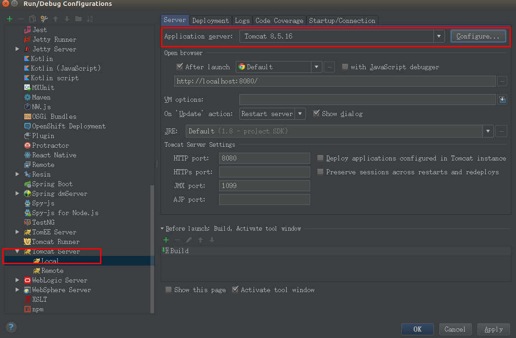Switch to the Server tab
The height and width of the screenshot is (338, 516).
[175, 20]
